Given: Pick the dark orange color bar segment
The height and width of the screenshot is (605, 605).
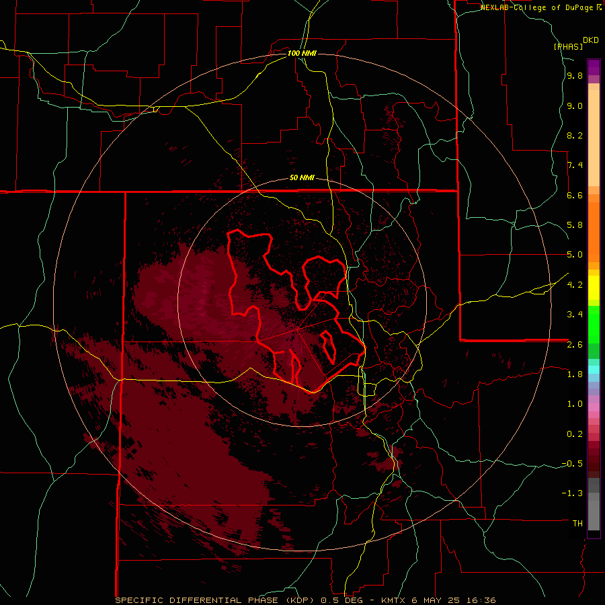Looking at the screenshot, I should click(594, 233).
